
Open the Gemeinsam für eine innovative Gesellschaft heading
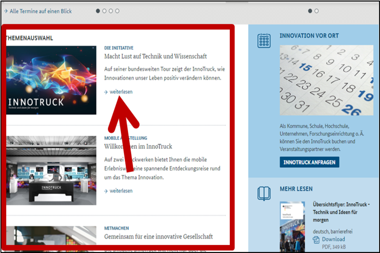point(158,237)
